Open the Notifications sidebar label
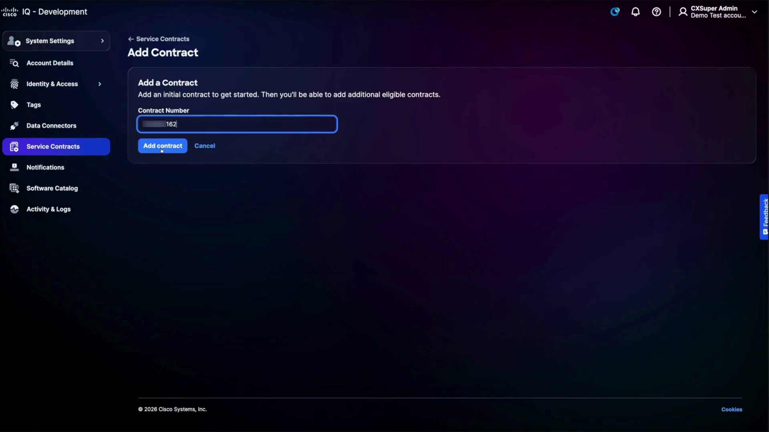This screenshot has width=769, height=432. [45, 168]
